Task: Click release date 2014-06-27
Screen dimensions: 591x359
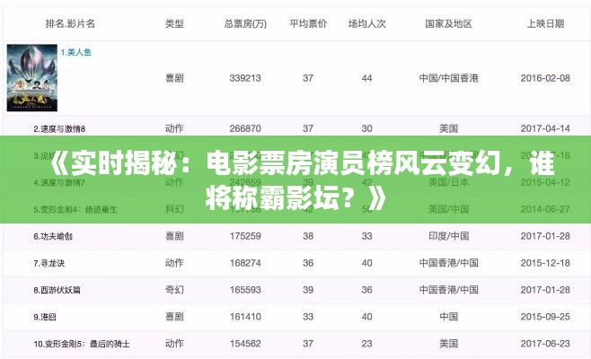Action: tap(545, 209)
